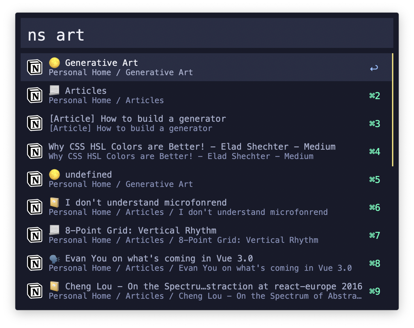
Task: Click the yellow scrollbar on the right edge
Action: (393, 110)
